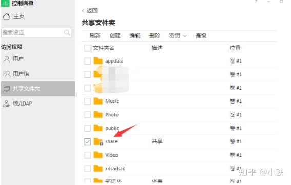Click the 刷新 button
The image size is (291, 185).
pos(95,35)
